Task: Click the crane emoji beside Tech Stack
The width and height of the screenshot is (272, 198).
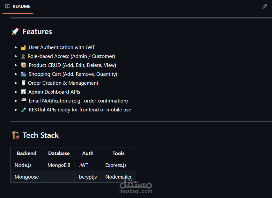Action: pyautogui.click(x=15, y=135)
